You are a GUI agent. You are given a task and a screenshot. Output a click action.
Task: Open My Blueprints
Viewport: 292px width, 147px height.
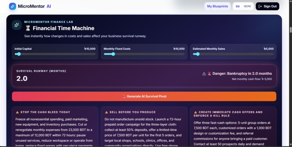[x=217, y=6]
